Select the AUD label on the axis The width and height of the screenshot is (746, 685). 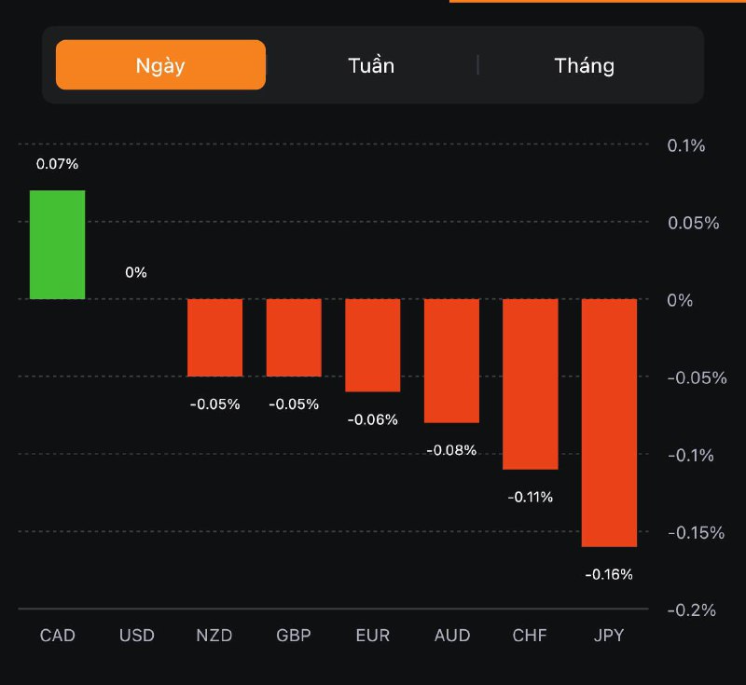(x=451, y=636)
